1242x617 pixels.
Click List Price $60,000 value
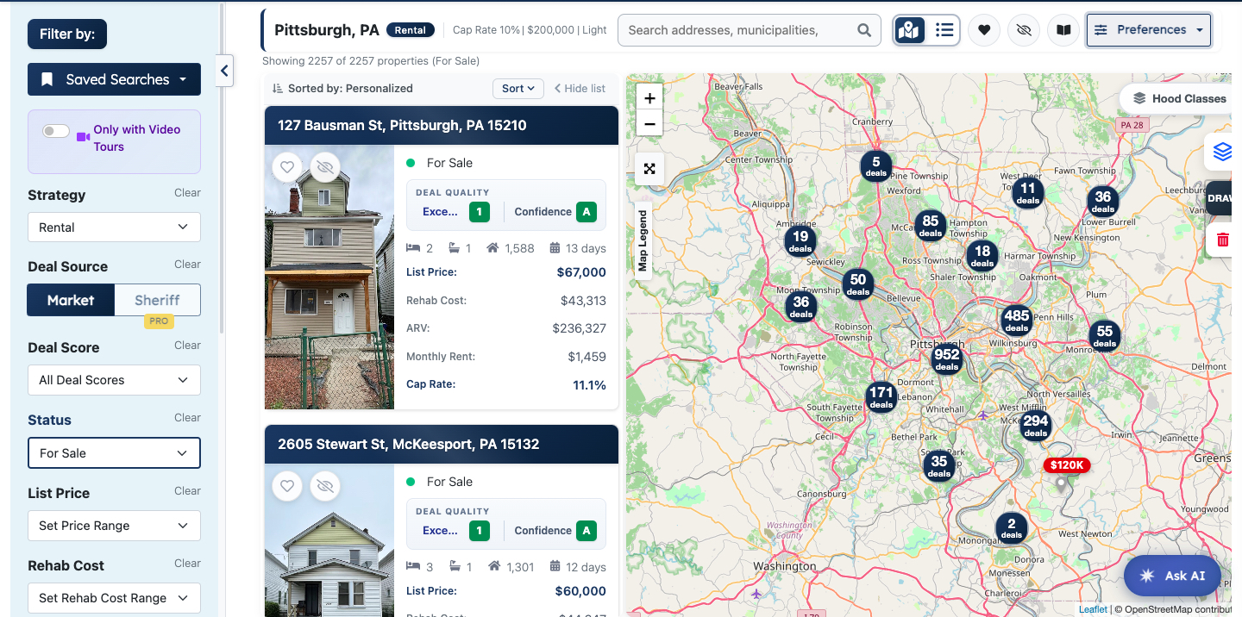click(x=580, y=591)
